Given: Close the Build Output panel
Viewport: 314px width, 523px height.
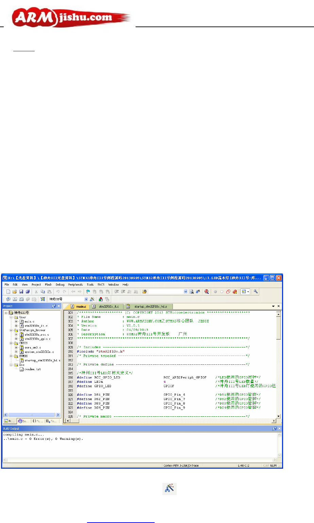Looking at the screenshot, I should 279,429.
